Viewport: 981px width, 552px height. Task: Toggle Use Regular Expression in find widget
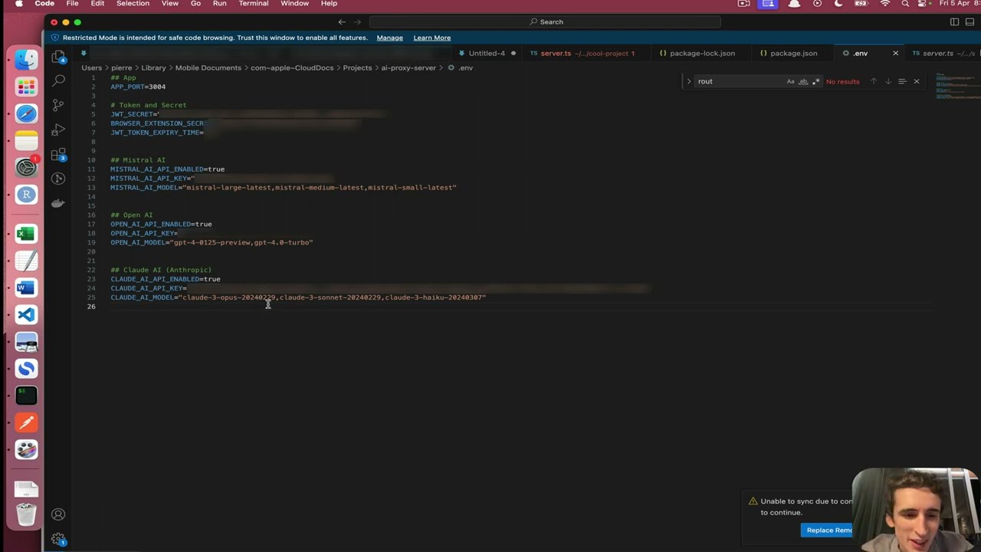[815, 81]
